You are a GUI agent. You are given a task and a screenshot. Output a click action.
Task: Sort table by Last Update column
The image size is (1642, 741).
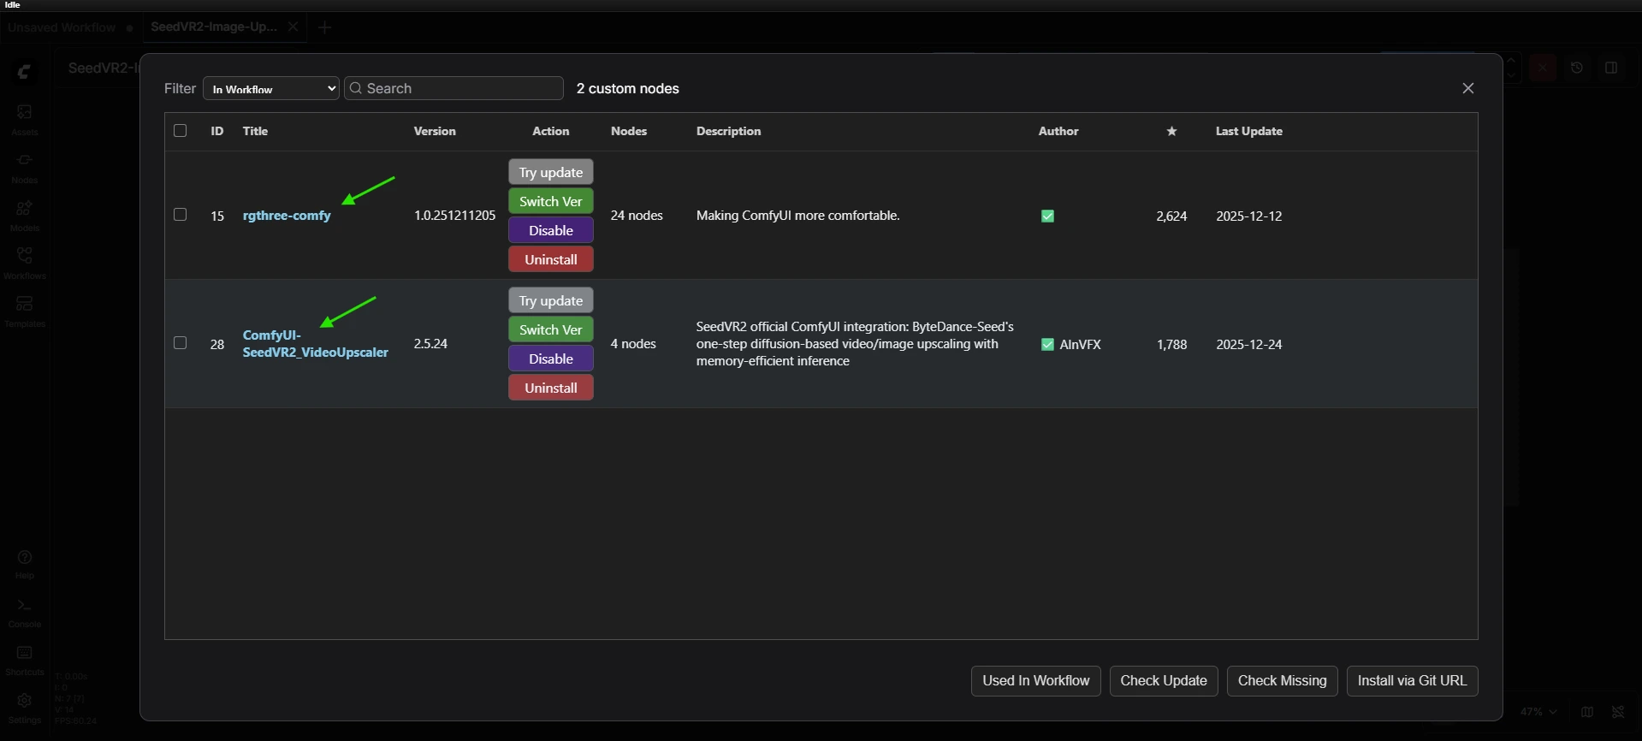click(1248, 131)
